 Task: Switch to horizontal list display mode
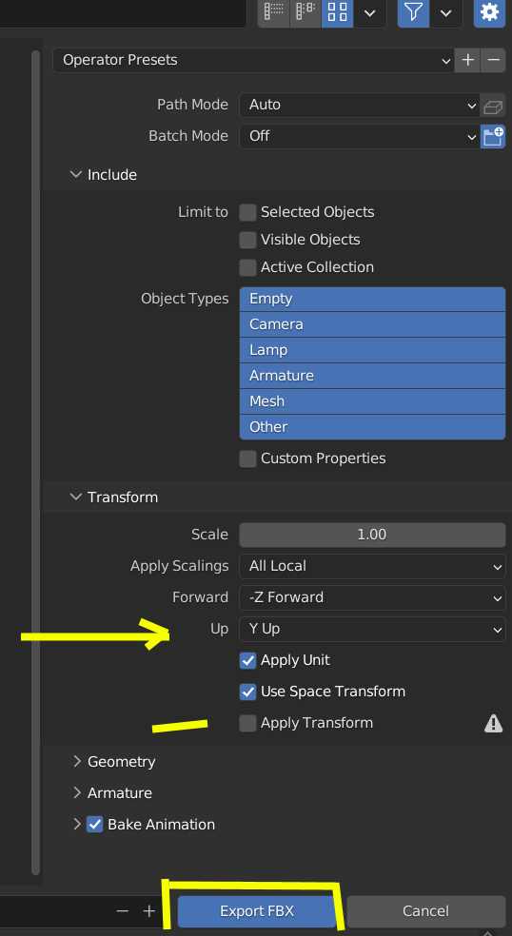(305, 12)
